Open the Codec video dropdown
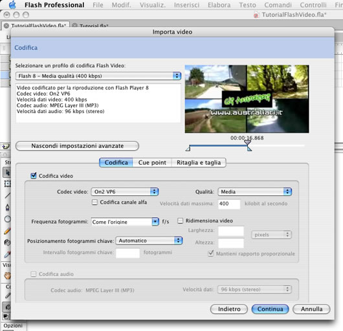This screenshot has width=343, height=331. [125, 191]
